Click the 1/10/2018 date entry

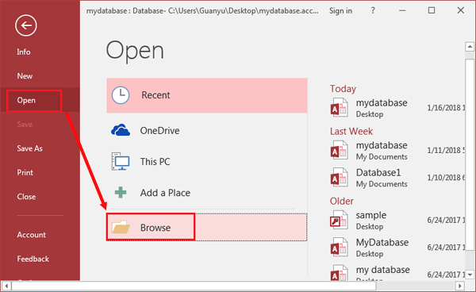pyautogui.click(x=446, y=178)
